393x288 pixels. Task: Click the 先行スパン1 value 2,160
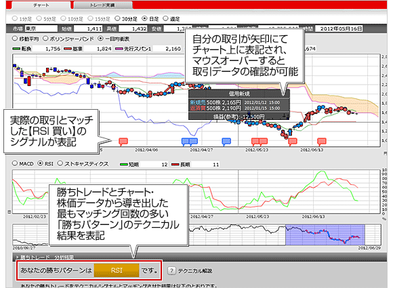pyautogui.click(x=167, y=49)
